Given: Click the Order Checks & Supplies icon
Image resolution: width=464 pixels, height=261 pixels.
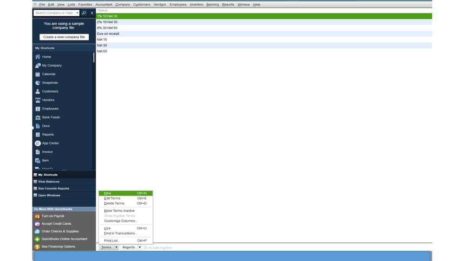Looking at the screenshot, I should [x=37, y=231].
